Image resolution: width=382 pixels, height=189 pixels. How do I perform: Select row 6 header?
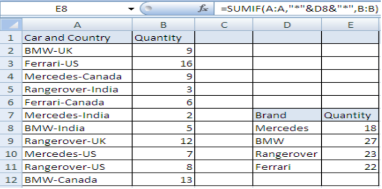click(x=11, y=102)
